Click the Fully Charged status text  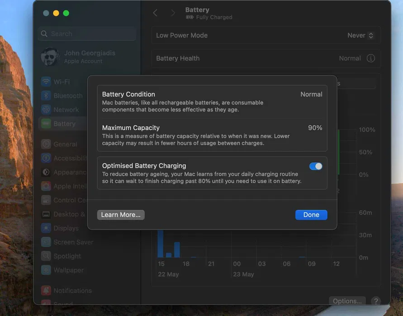tap(214, 17)
